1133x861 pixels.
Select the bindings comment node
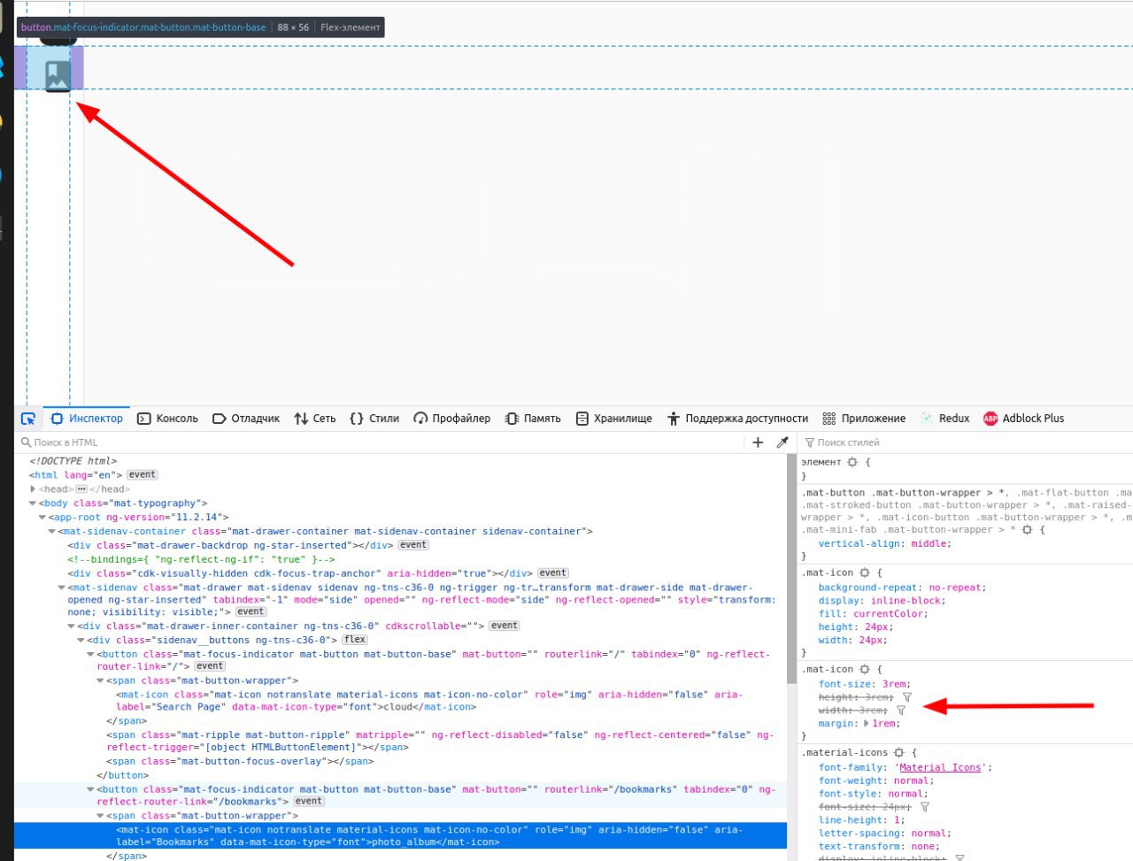pyautogui.click(x=201, y=559)
